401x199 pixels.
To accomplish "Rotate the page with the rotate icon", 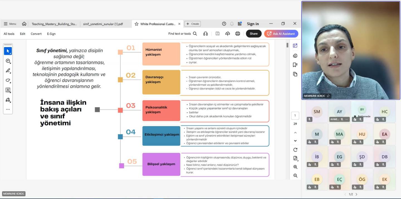I will point(295,150).
